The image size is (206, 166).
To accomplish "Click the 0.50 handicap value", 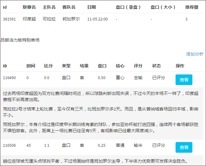I will 101,78.
